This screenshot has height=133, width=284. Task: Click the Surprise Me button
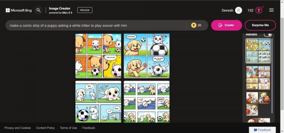pos(260,25)
